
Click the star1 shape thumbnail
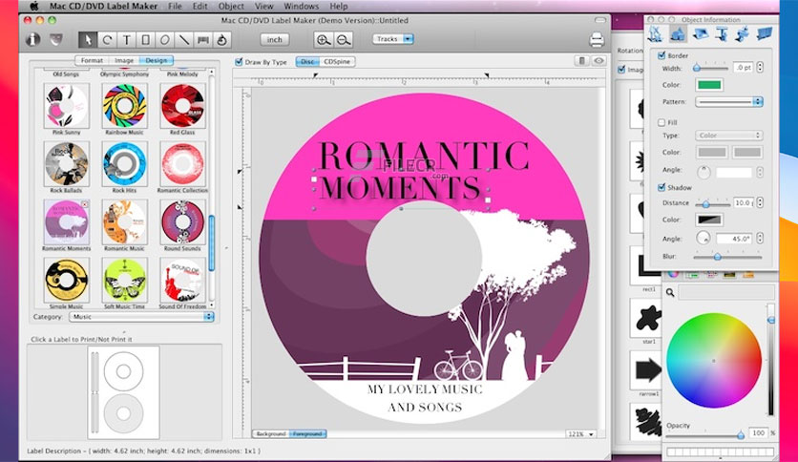point(647,318)
